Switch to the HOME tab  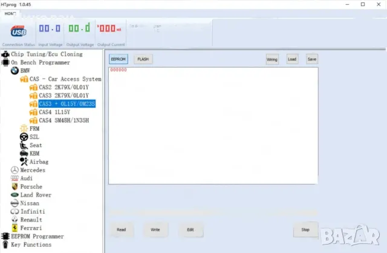pos(11,13)
